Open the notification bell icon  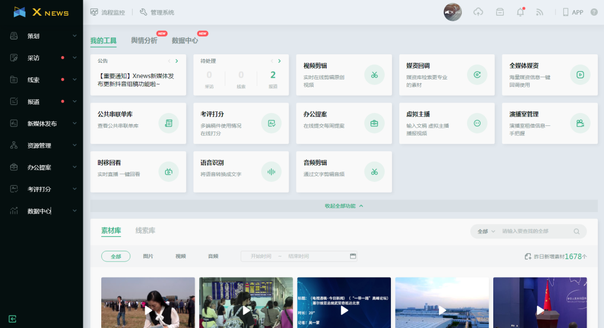[520, 12]
